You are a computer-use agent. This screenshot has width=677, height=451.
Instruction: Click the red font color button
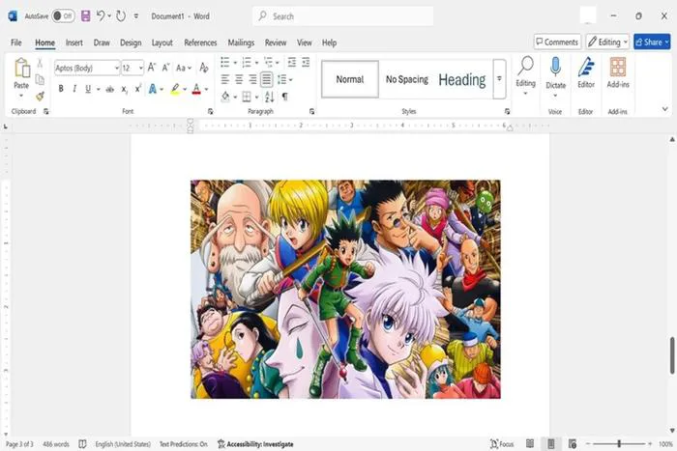pos(196,89)
